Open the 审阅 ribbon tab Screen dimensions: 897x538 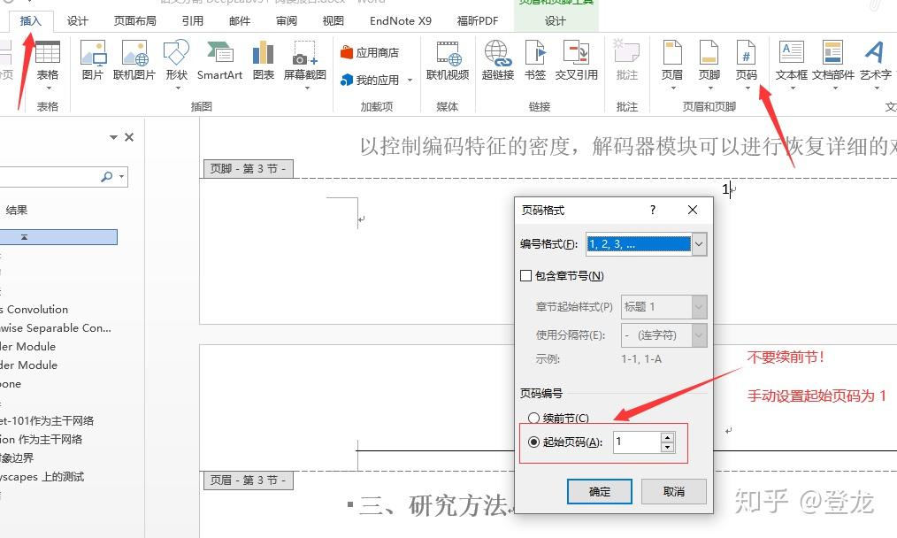286,20
